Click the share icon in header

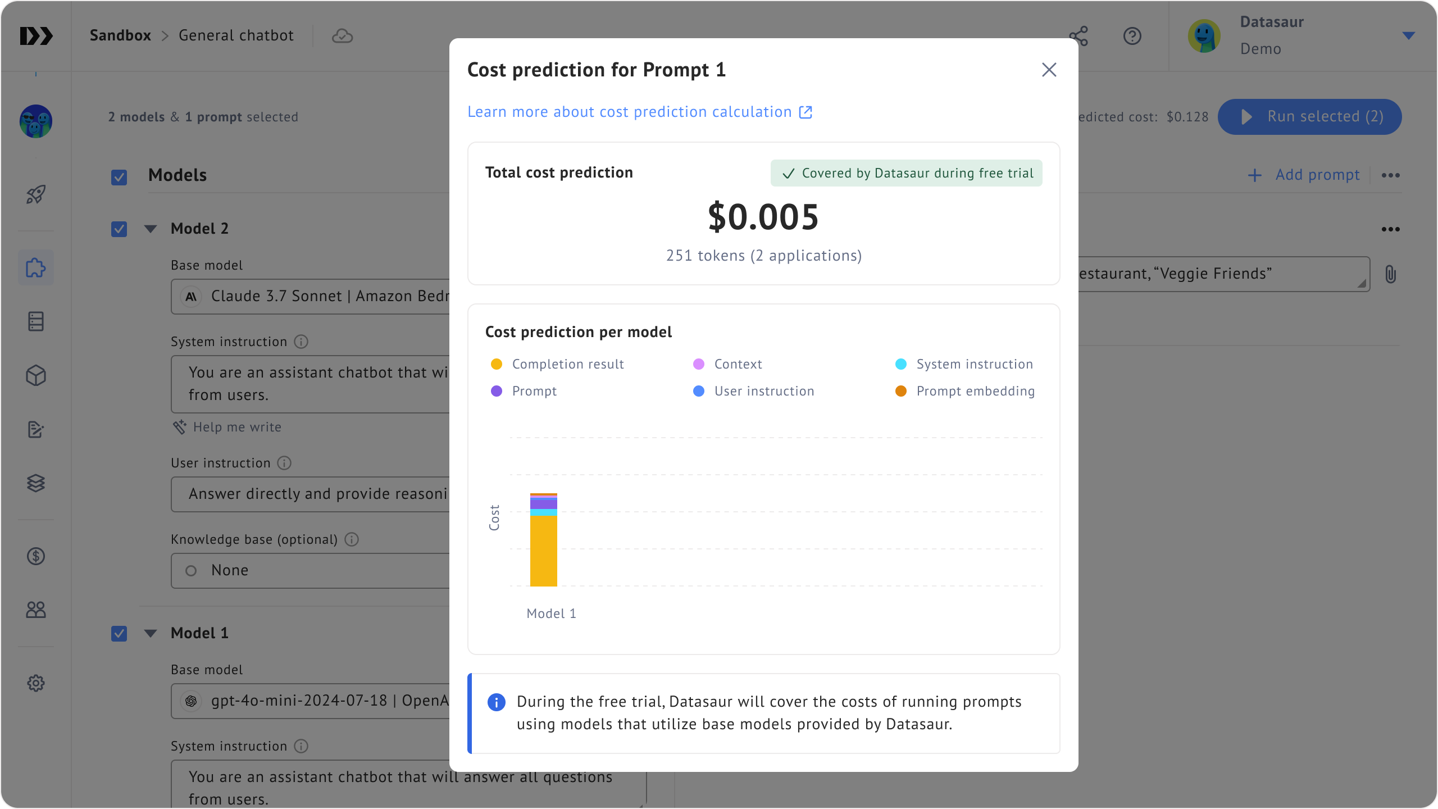point(1078,36)
